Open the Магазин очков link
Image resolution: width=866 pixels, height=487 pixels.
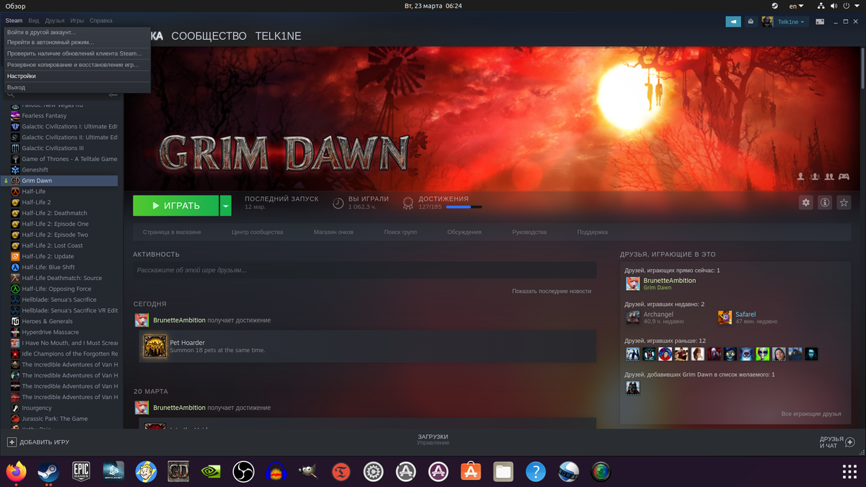point(333,232)
